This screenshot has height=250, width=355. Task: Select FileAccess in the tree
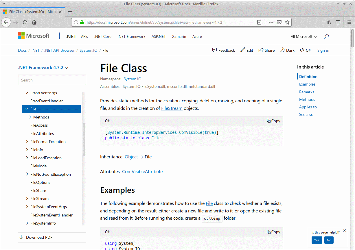[39, 125]
